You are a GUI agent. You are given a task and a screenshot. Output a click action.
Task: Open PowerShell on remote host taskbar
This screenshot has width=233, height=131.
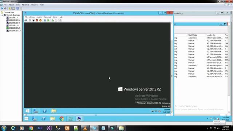[44, 119]
